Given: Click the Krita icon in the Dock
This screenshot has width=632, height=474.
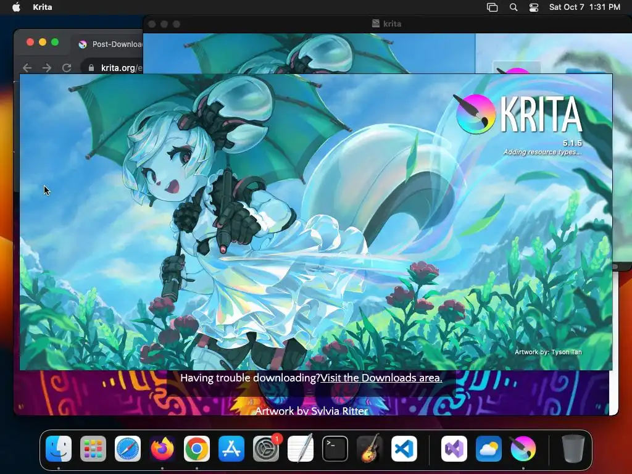Looking at the screenshot, I should 523,449.
